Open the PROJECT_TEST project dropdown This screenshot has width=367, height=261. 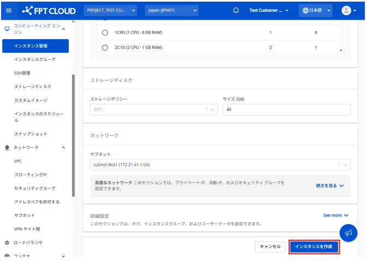pyautogui.click(x=111, y=10)
